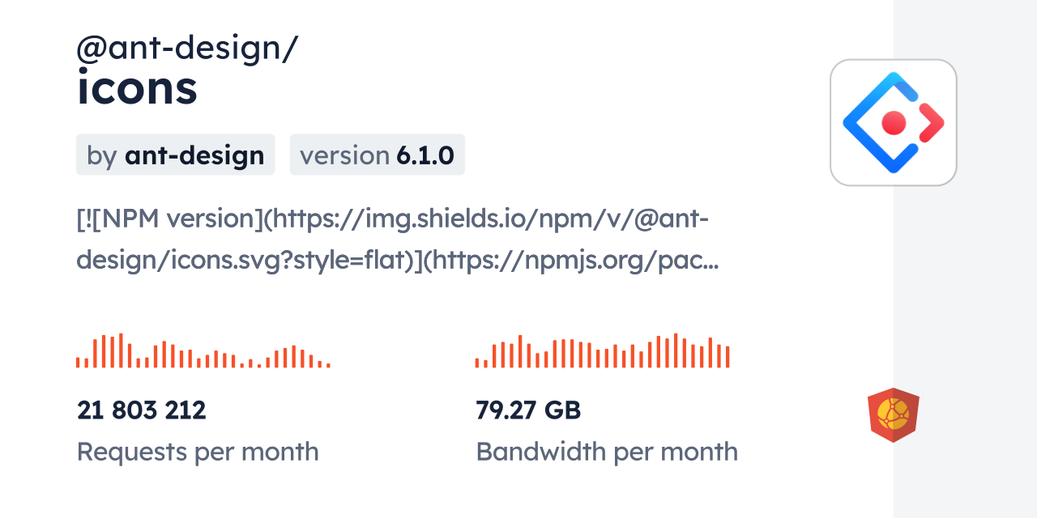Click the "21 803 212" requests count

(142, 410)
